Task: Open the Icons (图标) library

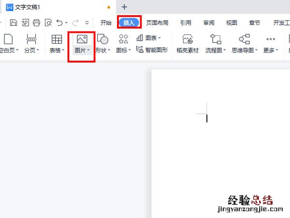Action: point(123,40)
